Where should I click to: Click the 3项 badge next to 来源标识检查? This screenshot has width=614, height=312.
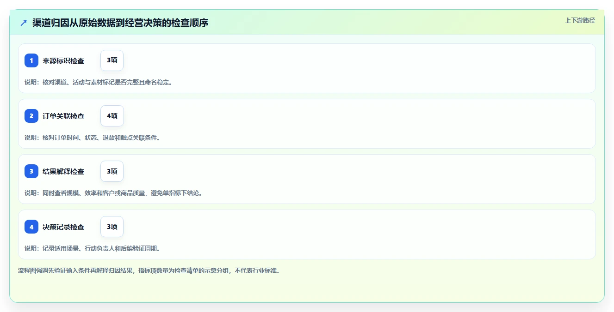112,60
